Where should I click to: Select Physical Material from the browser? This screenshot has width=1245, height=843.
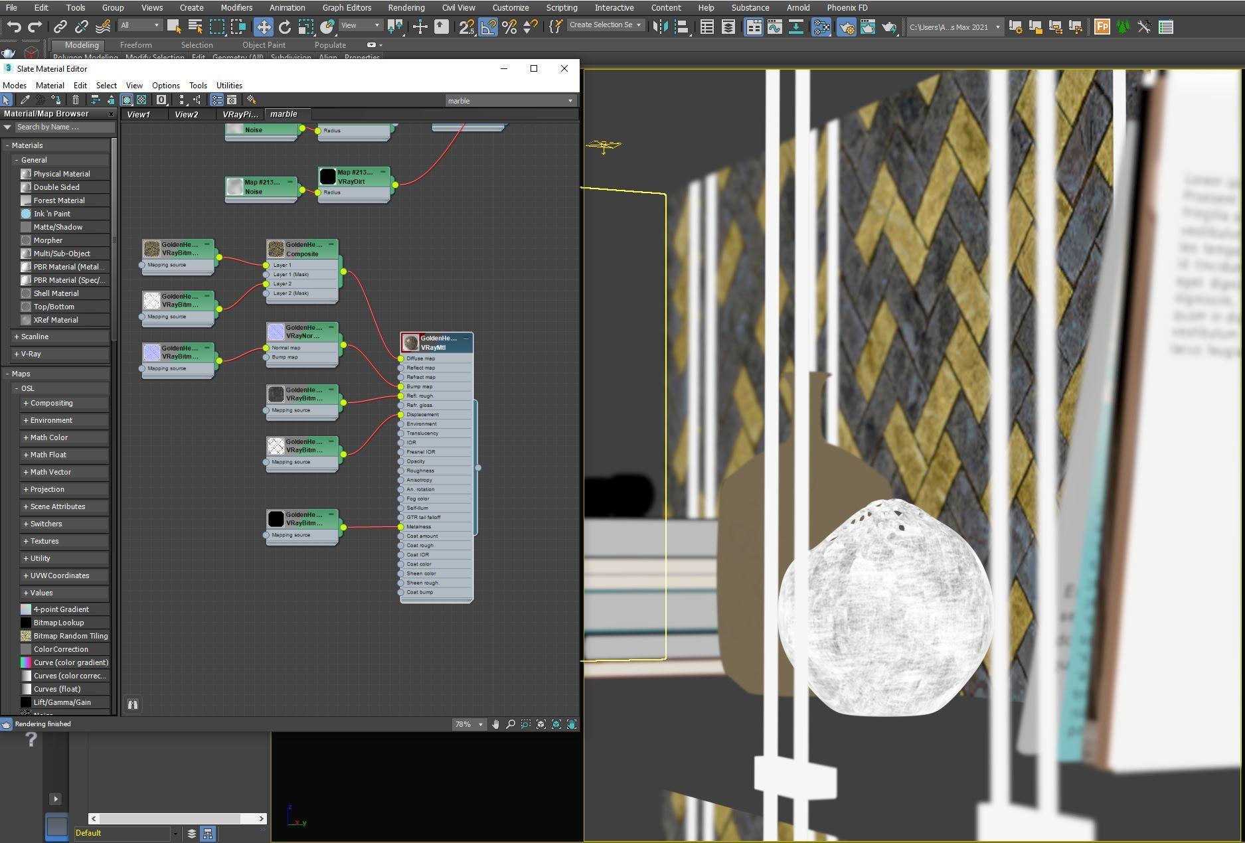pyautogui.click(x=62, y=174)
